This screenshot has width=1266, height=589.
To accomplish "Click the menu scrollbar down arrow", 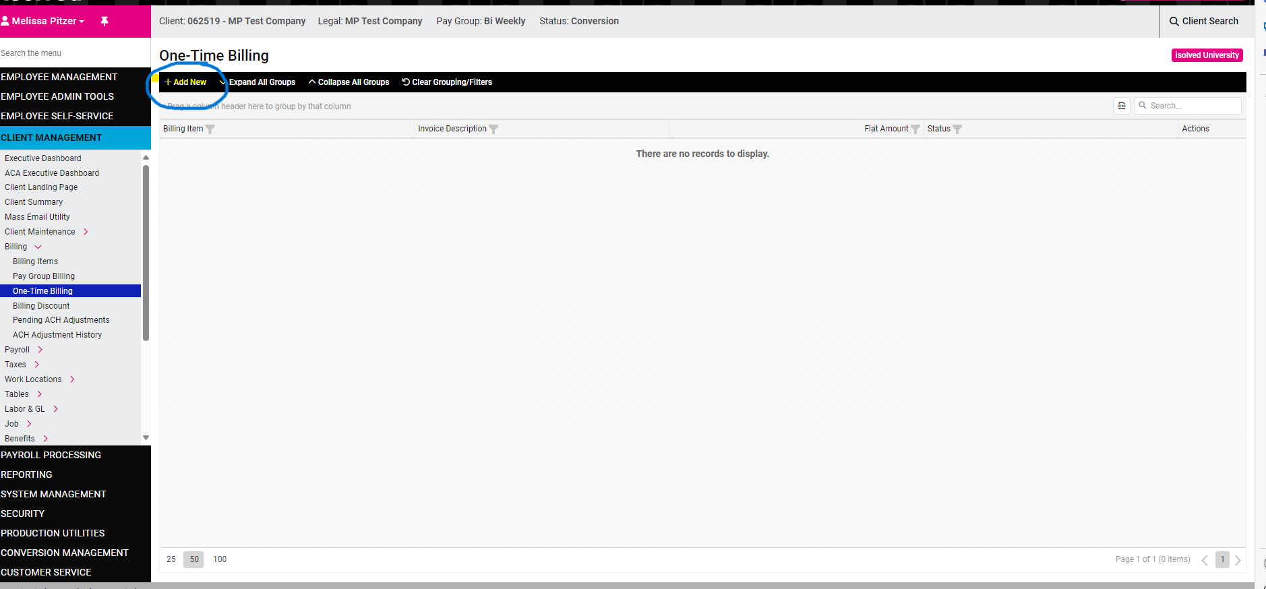I will (x=146, y=438).
